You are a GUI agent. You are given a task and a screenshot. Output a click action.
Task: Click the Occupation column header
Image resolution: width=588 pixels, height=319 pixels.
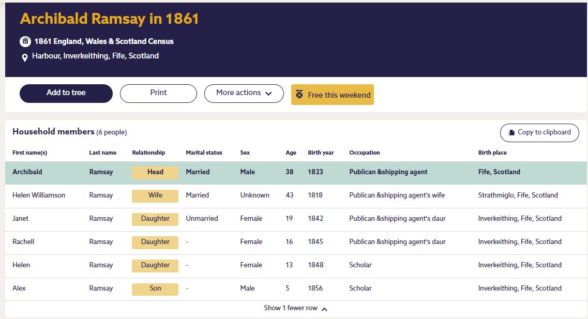click(x=364, y=153)
